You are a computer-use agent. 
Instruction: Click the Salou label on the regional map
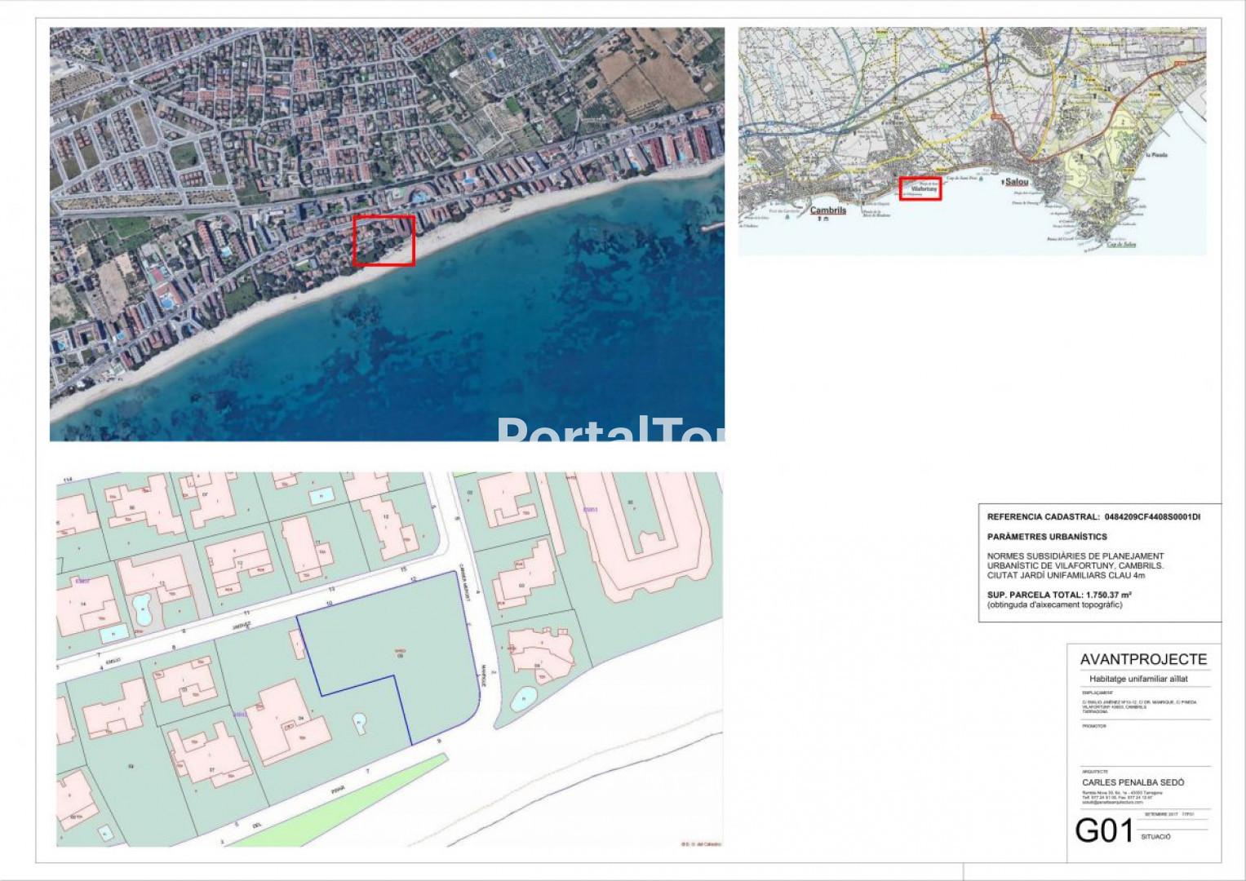click(1016, 182)
